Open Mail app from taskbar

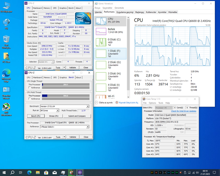[x=55, y=173]
